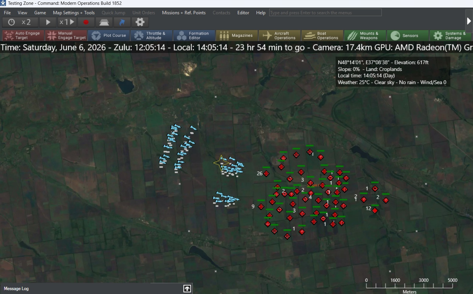Image resolution: width=473 pixels, height=294 pixels.
Task: Open Aircraft Operations
Action: 280,35
